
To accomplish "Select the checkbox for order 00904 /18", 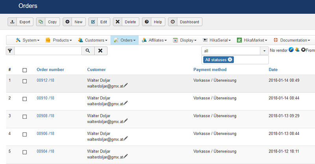I will (x=24, y=152).
